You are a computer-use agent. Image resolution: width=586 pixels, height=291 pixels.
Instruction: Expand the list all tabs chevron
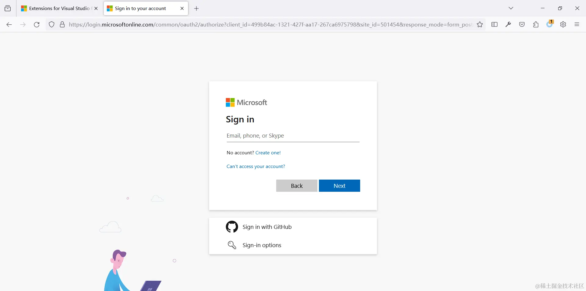[511, 8]
